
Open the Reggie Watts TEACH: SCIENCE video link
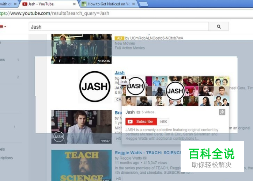(148, 152)
